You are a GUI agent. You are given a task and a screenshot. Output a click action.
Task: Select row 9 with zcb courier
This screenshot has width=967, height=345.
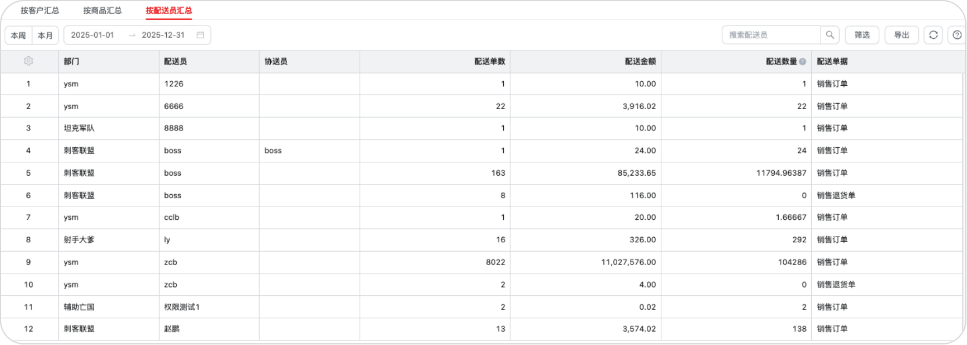481,262
